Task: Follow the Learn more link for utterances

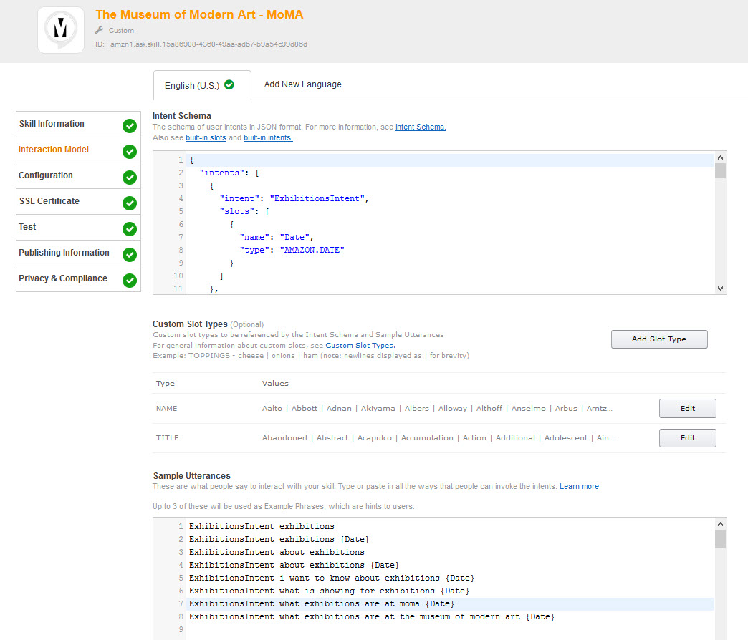Action: tap(579, 486)
